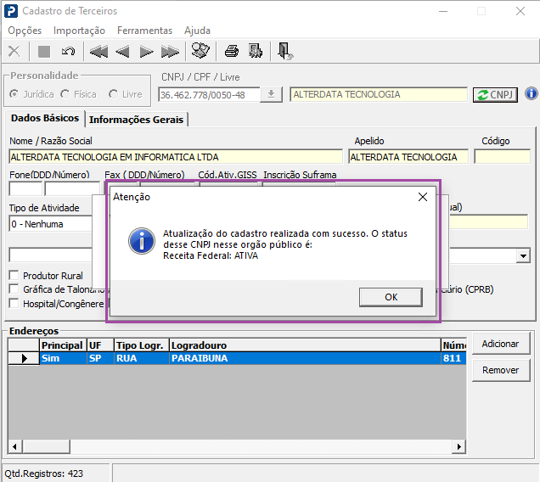Click the UF column header
540x482 pixels.
[x=100, y=345]
